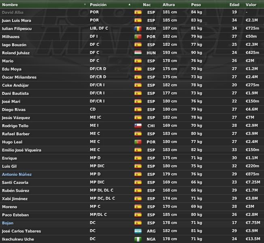Sort by the Posición column header
This screenshot has width=264, height=243.
tap(98, 5)
